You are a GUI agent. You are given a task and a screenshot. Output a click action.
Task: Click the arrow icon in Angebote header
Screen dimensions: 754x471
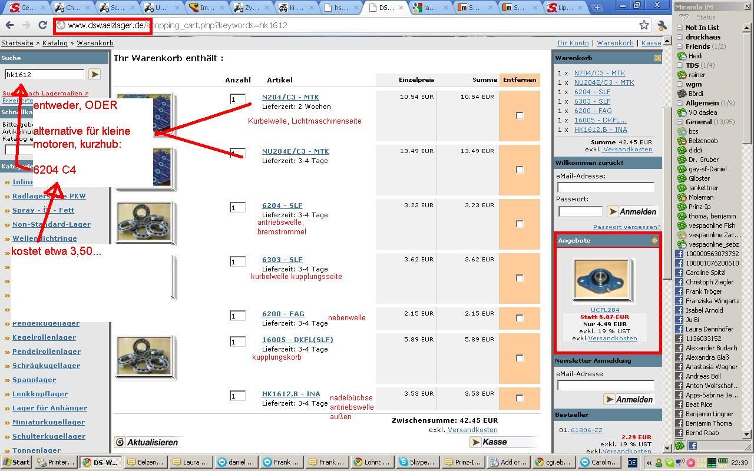654,240
